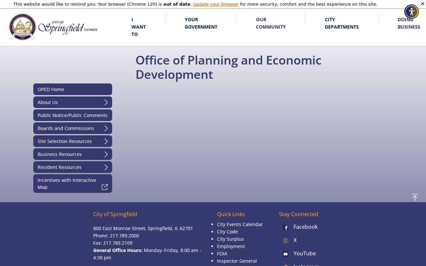Click the Office of Planning heading
Viewport: 426px width, 266px height.
tap(228, 67)
